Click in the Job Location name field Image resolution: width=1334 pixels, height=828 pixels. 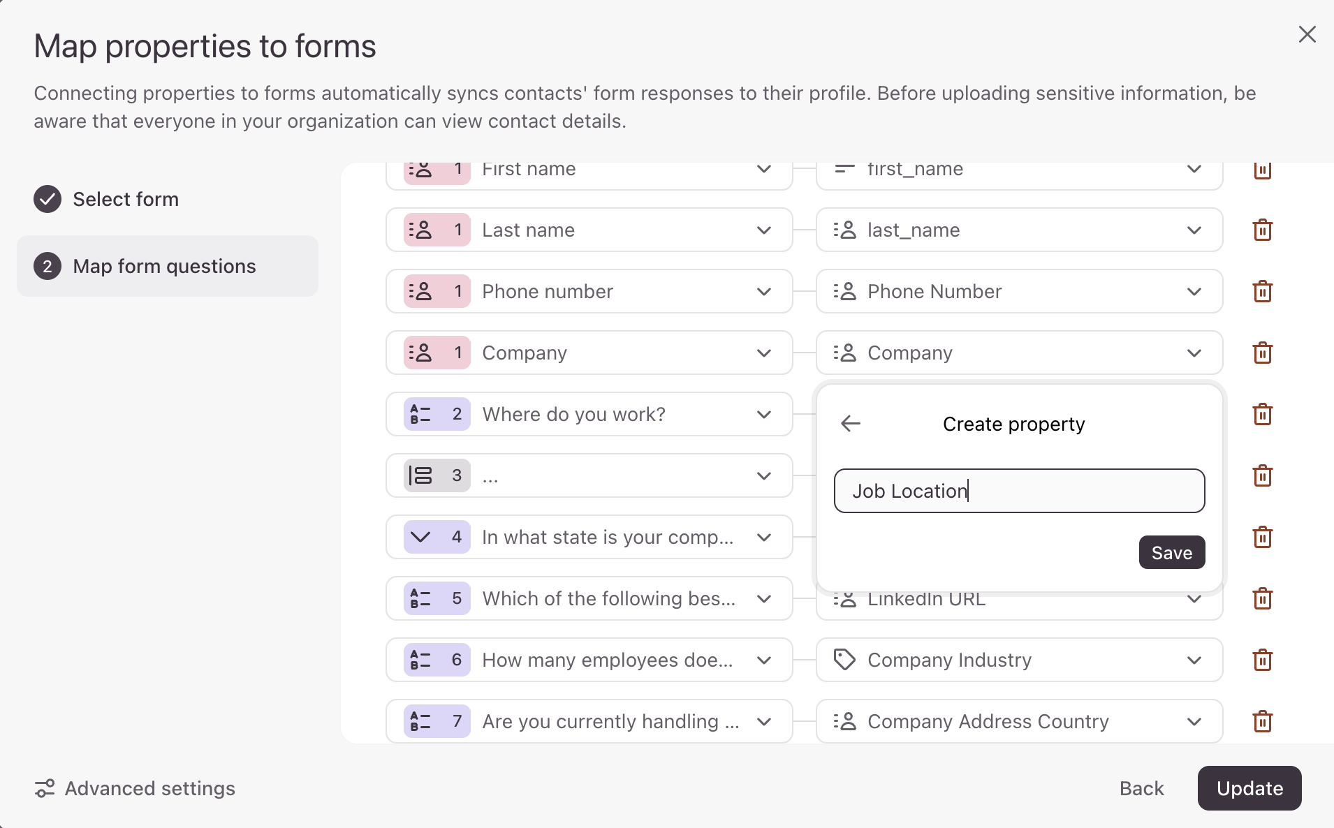(1019, 491)
